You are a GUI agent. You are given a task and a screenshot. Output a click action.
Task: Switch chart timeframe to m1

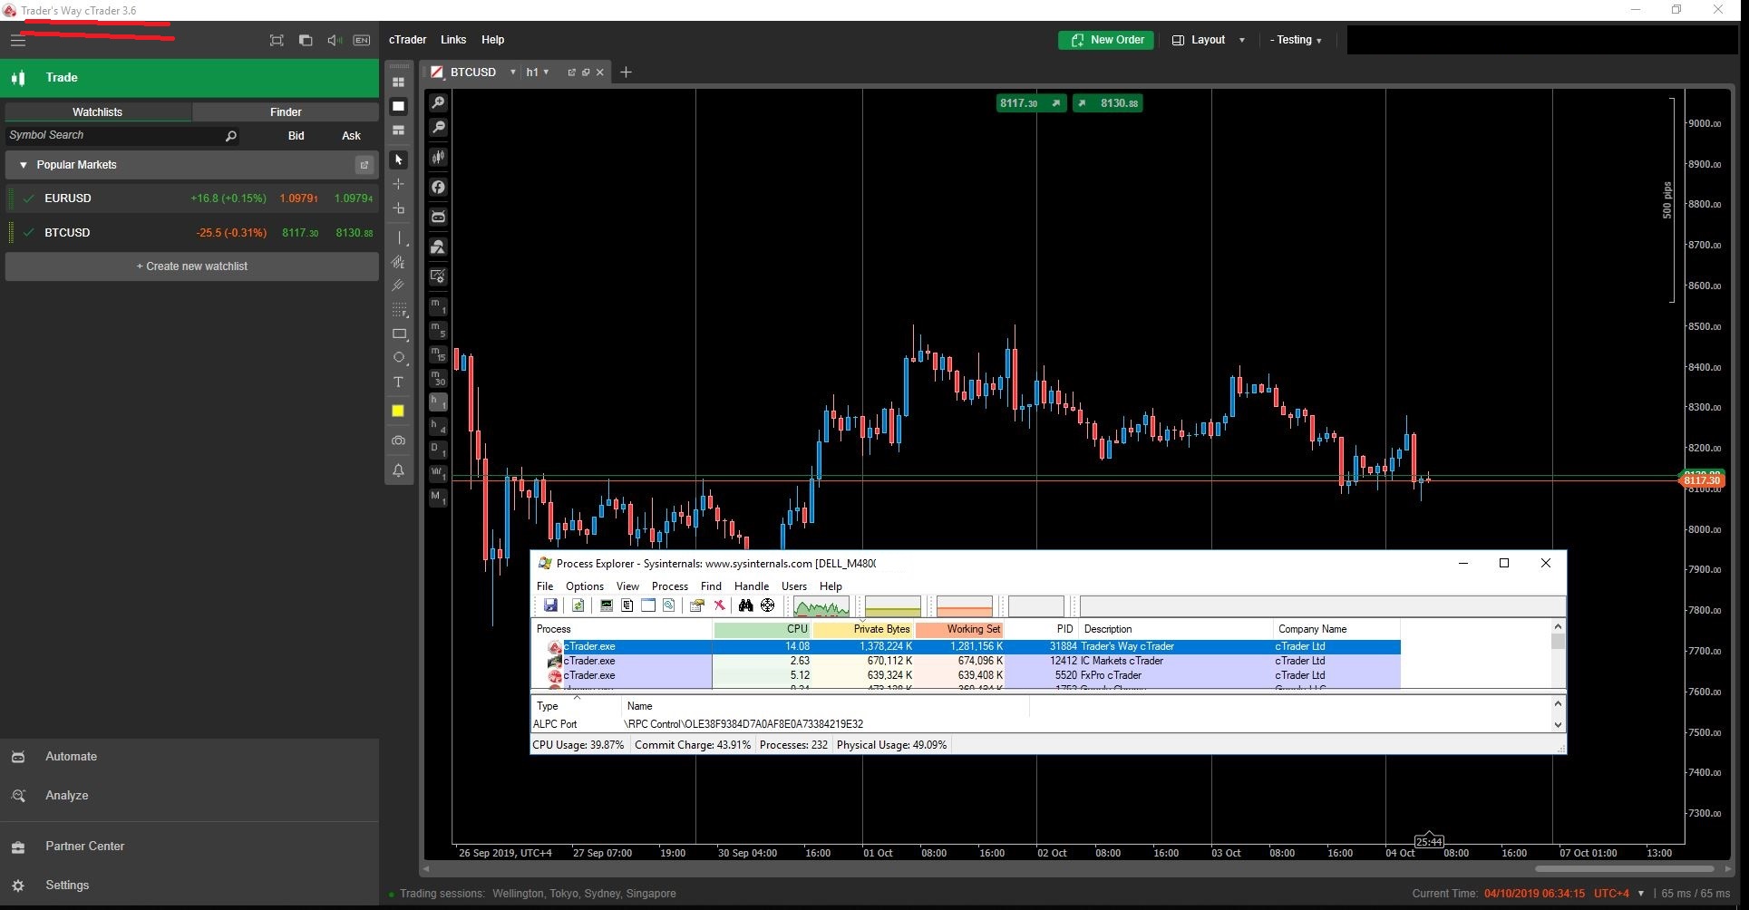[438, 306]
